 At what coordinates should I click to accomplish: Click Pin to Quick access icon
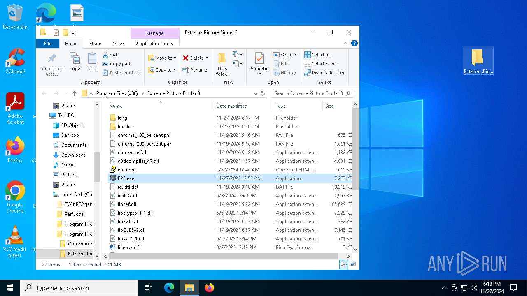point(52,64)
